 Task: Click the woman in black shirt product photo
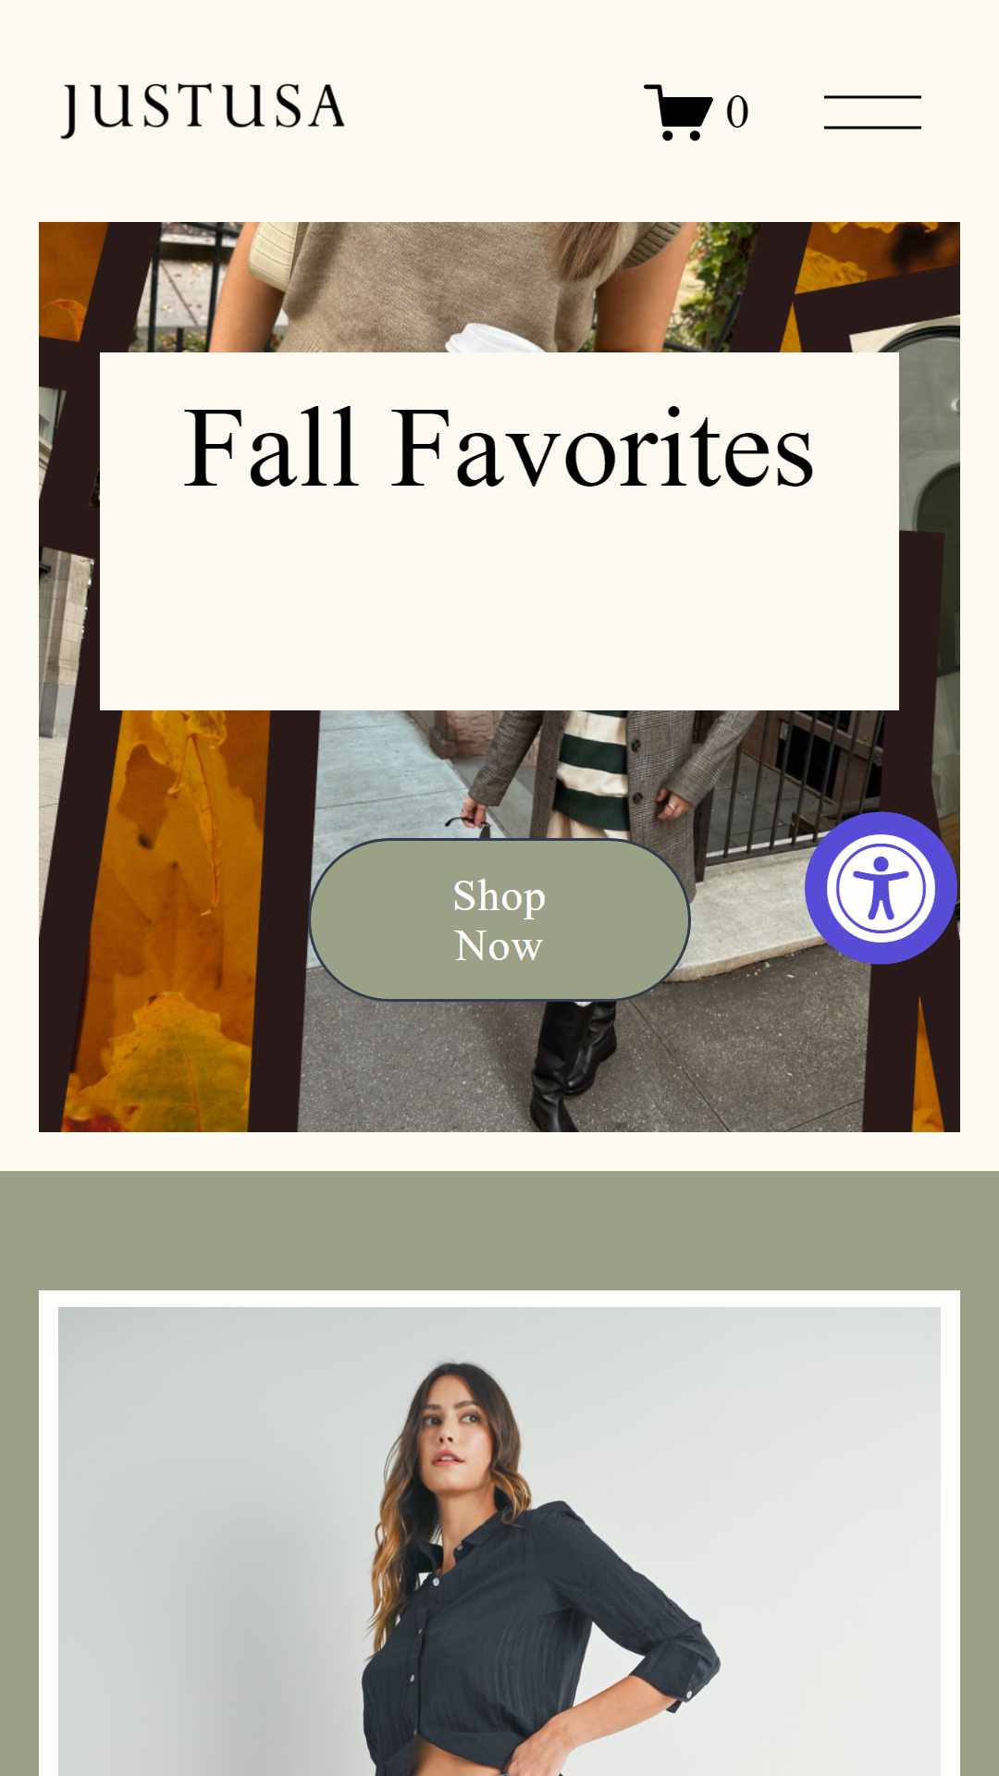pyautogui.click(x=499, y=1541)
